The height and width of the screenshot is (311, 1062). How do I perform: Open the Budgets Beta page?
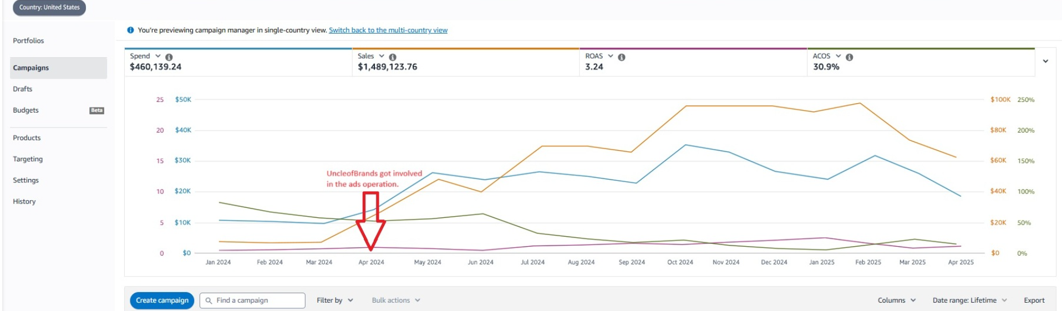click(x=58, y=110)
